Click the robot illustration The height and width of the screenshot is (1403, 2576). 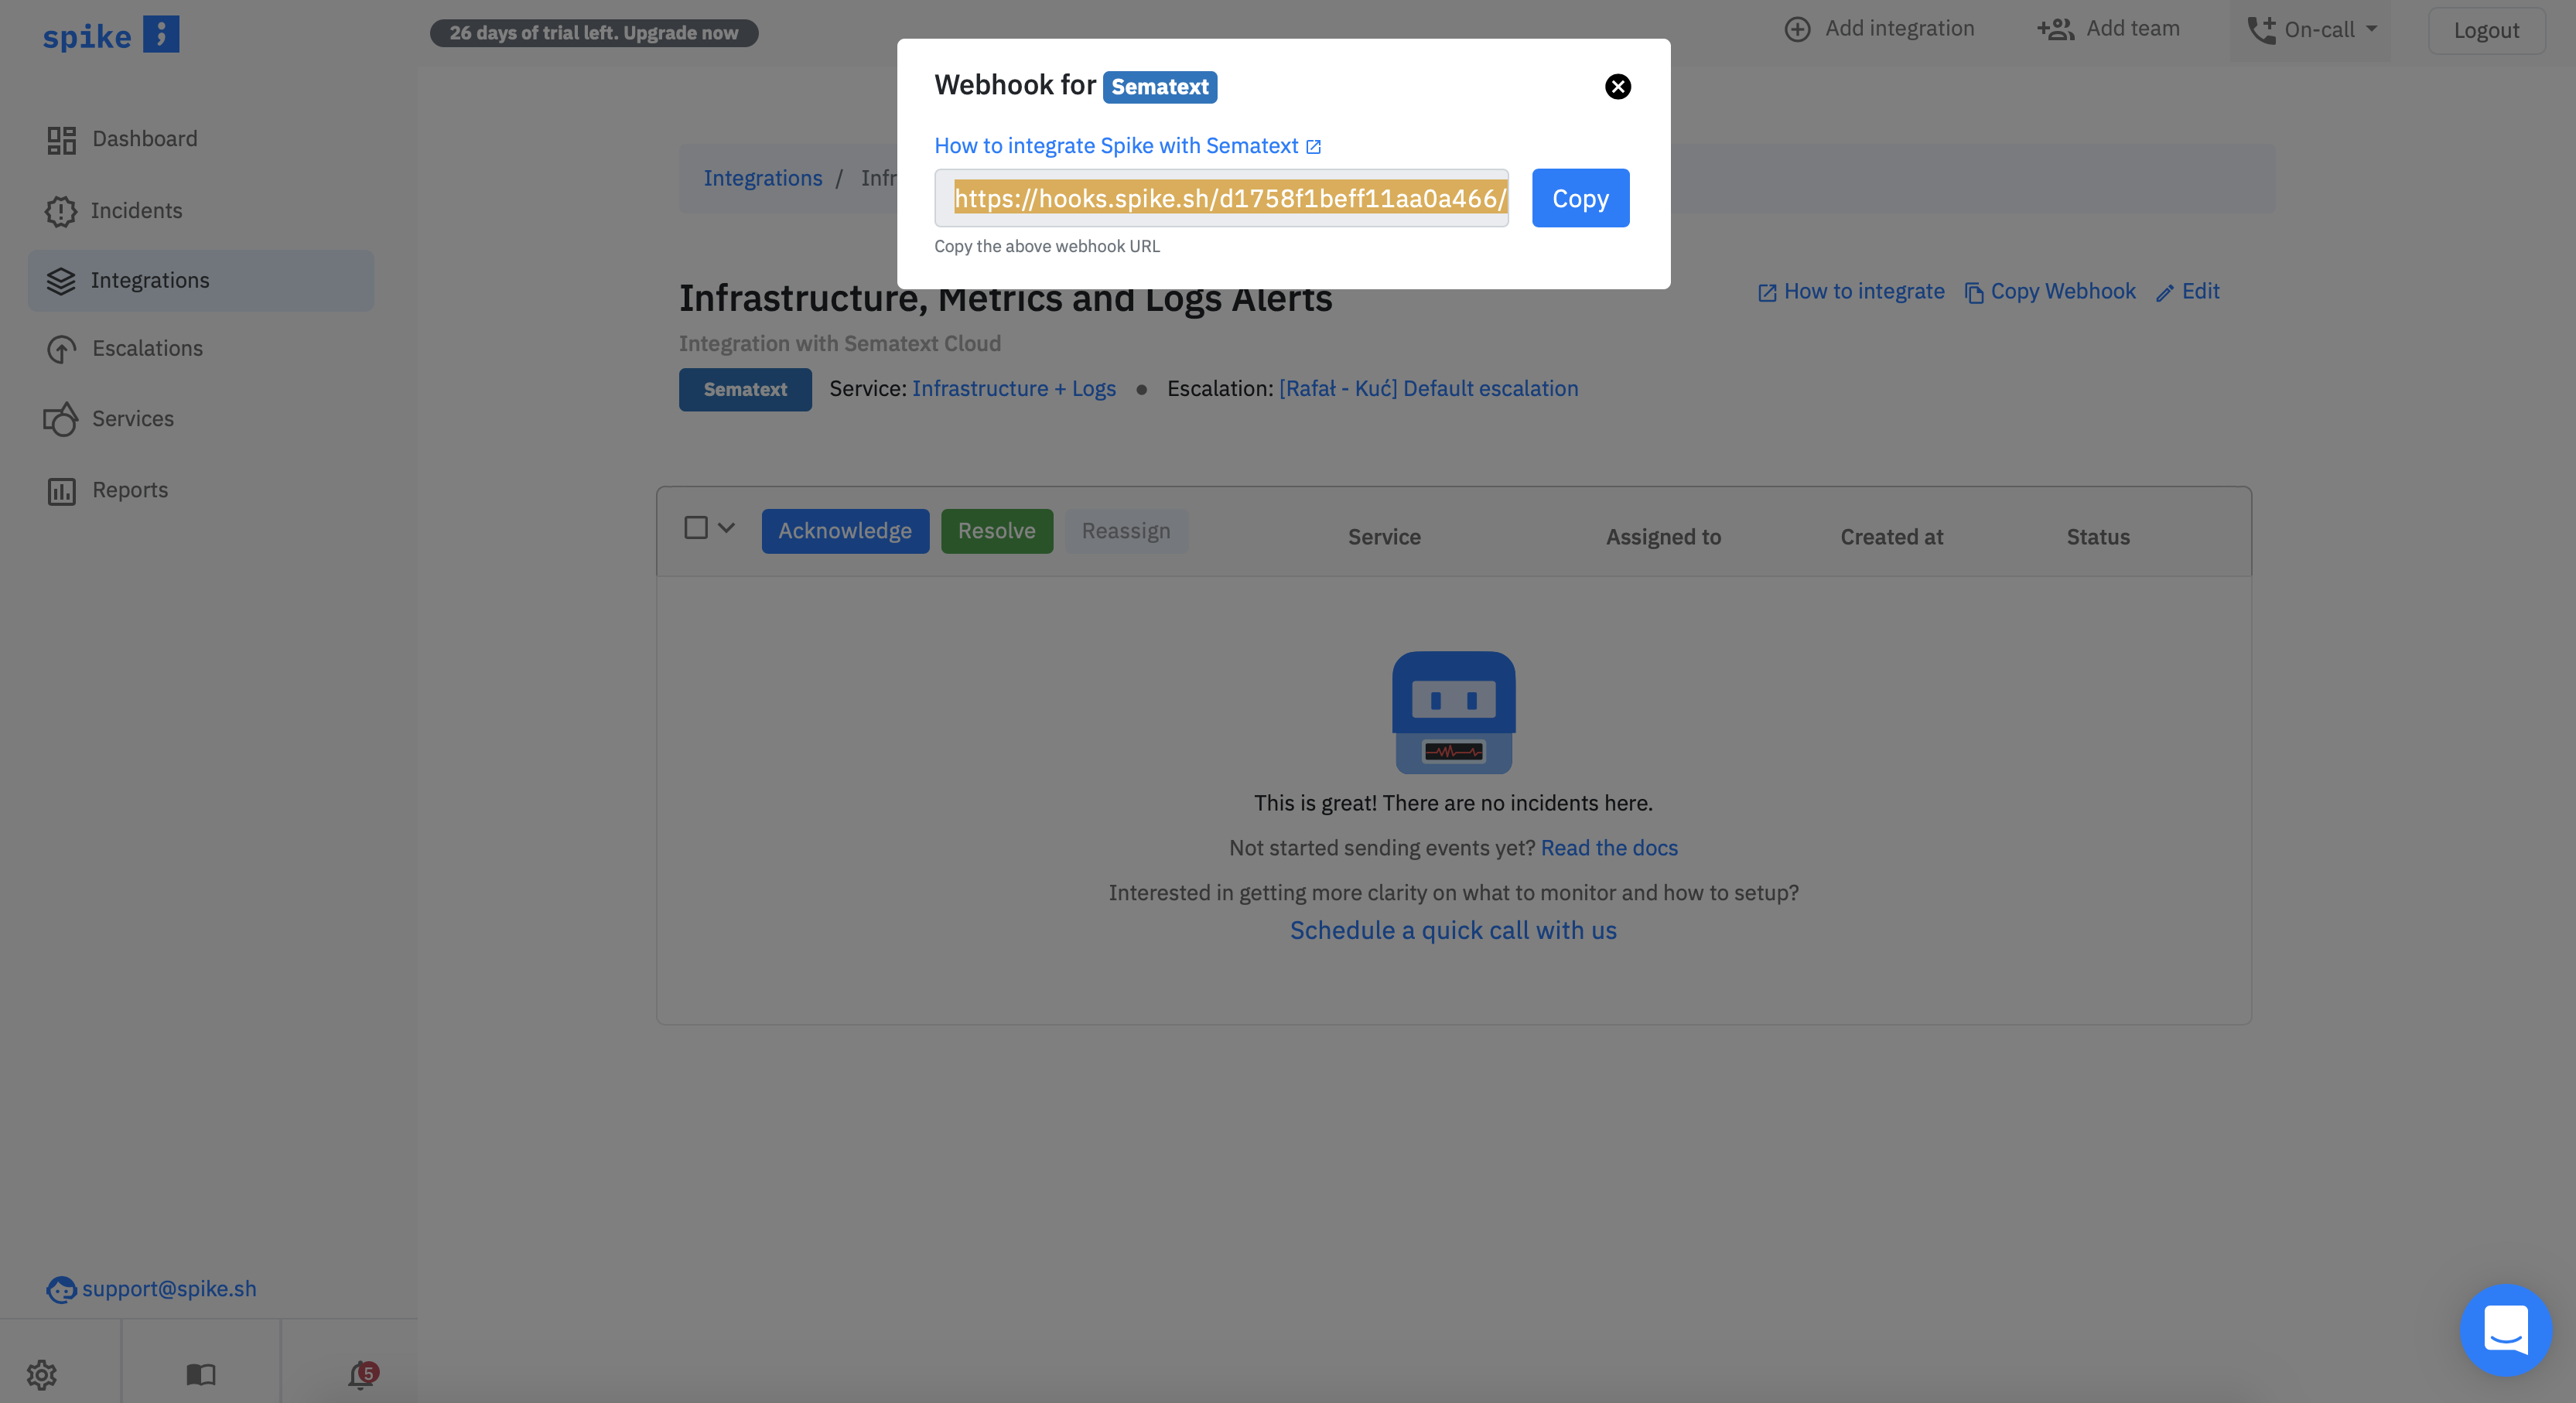coord(1453,713)
